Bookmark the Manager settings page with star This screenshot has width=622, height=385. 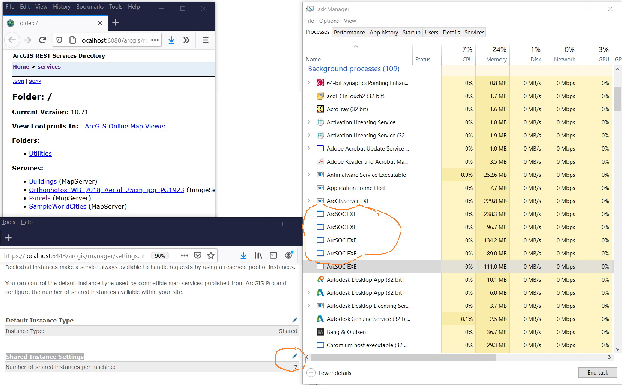tap(211, 255)
